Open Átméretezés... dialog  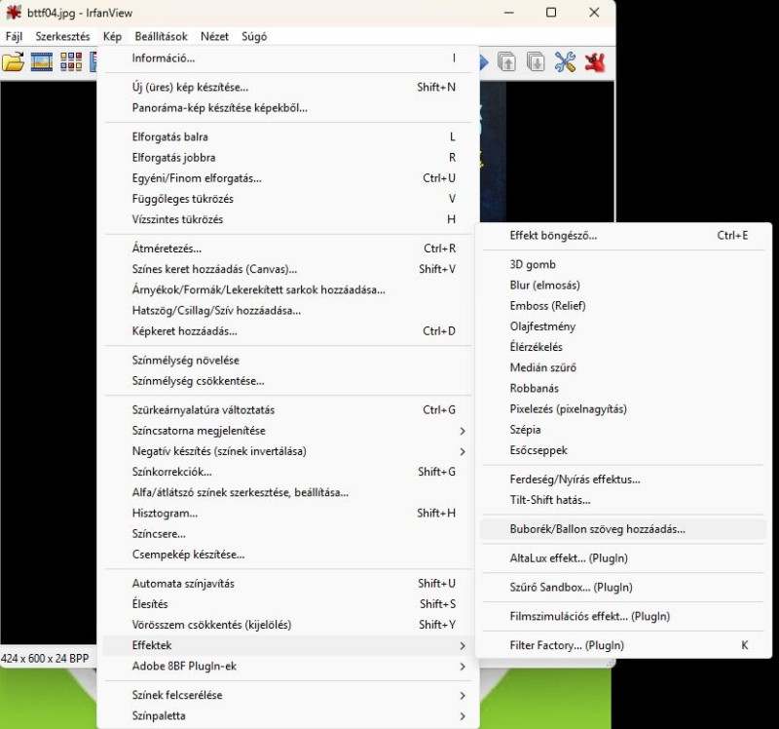288,249
